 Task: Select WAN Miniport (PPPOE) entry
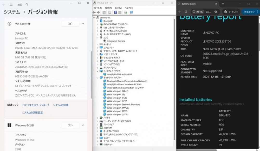[x=118, y=108]
